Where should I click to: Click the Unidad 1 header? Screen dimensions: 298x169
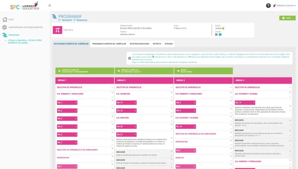pyautogui.click(x=85, y=80)
